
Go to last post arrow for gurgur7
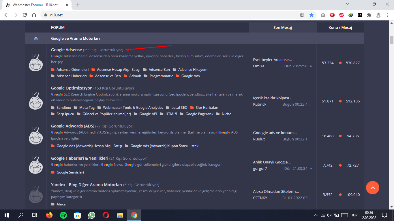311,169
